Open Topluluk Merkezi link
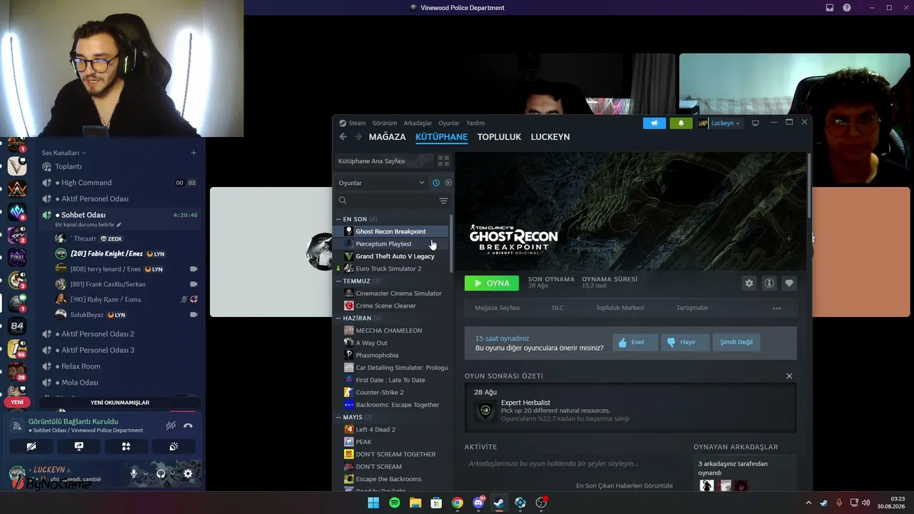This screenshot has width=914, height=514. pos(620,308)
